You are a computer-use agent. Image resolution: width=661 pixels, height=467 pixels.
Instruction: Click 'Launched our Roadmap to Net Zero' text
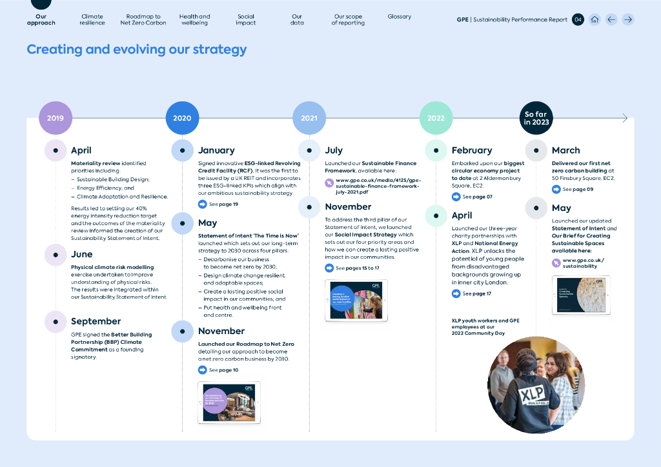click(x=246, y=344)
